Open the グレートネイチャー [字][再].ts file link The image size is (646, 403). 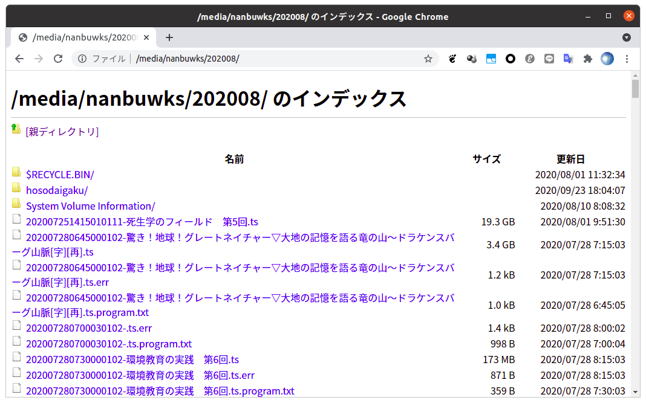tap(233, 245)
